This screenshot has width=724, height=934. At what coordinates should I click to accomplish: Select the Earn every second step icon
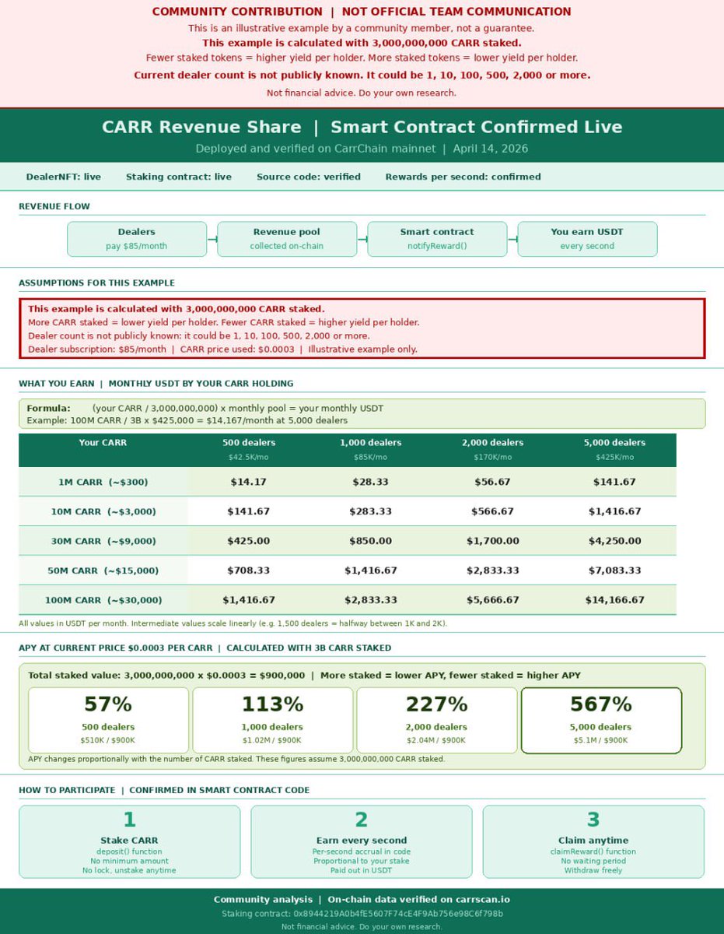[361, 820]
